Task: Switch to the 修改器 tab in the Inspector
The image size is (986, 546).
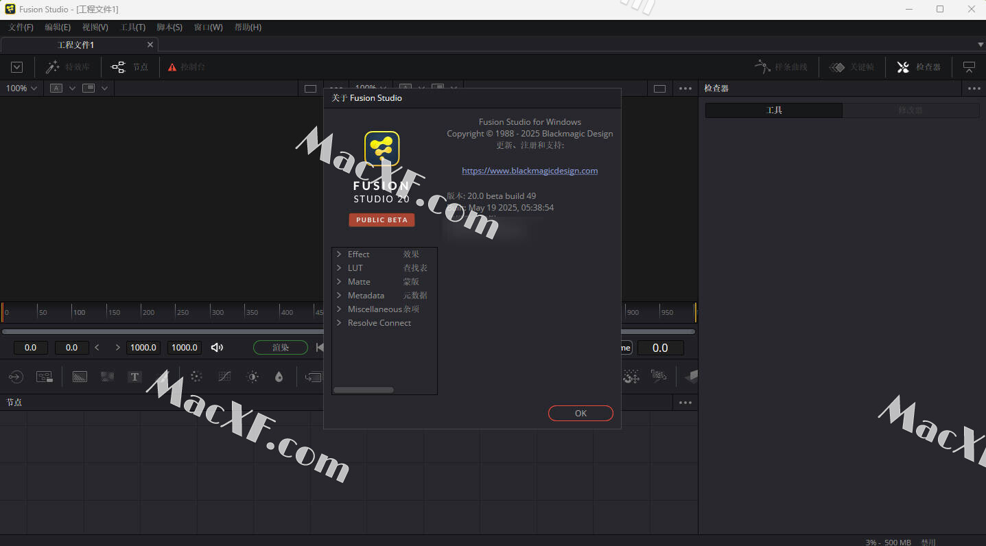Action: pyautogui.click(x=911, y=110)
